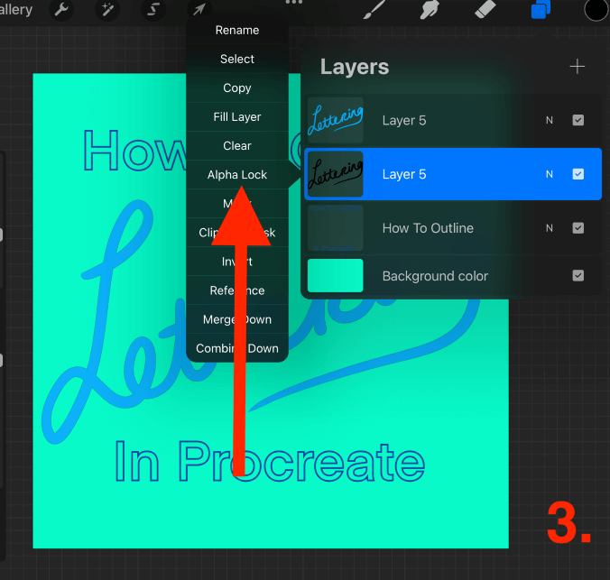Image resolution: width=610 pixels, height=580 pixels.
Task: Toggle visibility of How To Outline layer
Action: 578,228
